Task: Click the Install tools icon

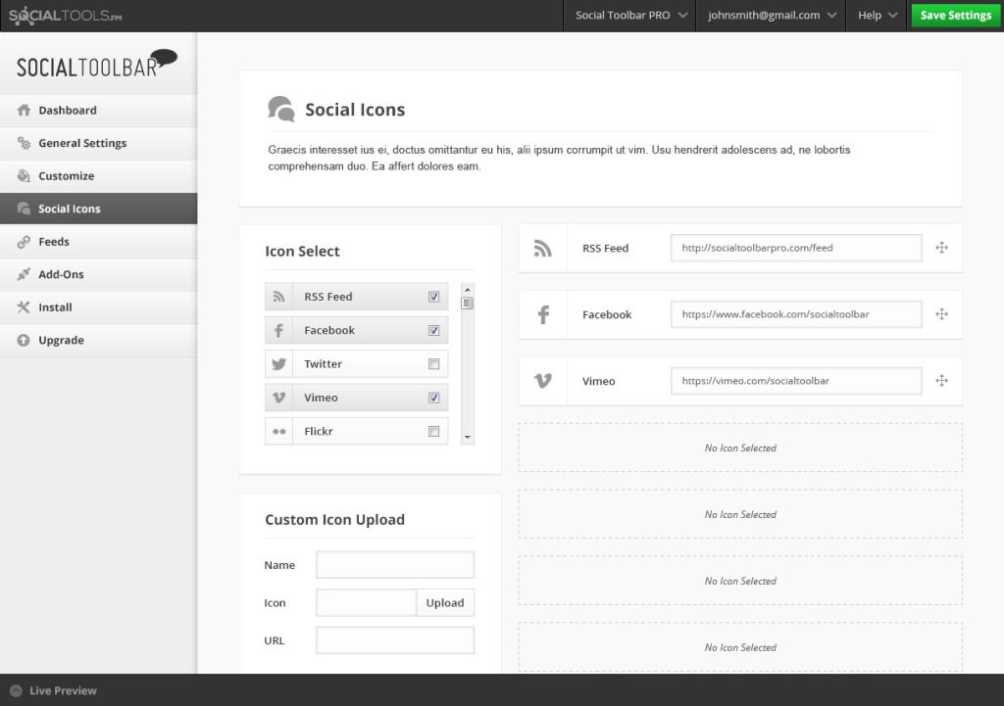Action: [24, 306]
